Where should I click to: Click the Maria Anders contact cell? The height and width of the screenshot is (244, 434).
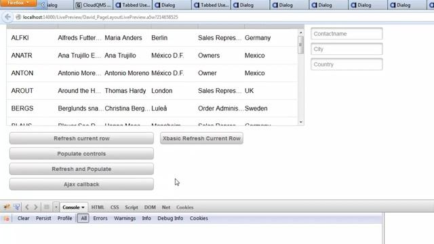coord(123,38)
